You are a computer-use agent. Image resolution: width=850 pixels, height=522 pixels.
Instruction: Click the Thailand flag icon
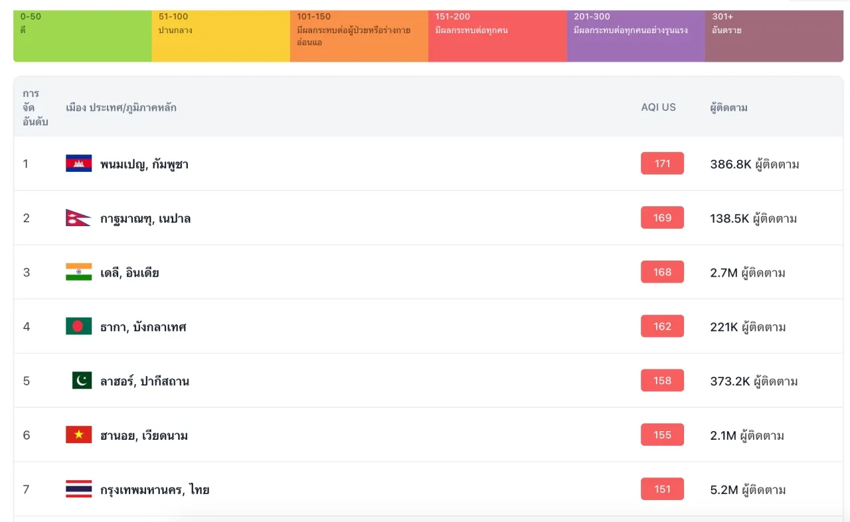78,489
